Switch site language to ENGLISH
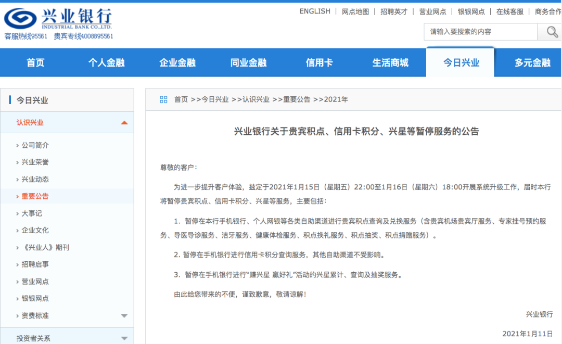The height and width of the screenshot is (344, 562). click(315, 11)
